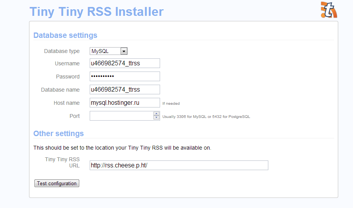Click the 'Tiny Tiny RSS URL' label
This screenshot has height=208, width=353.
click(x=62, y=162)
